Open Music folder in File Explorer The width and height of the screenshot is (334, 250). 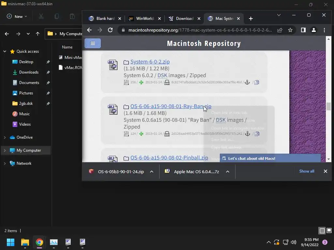coord(24,114)
